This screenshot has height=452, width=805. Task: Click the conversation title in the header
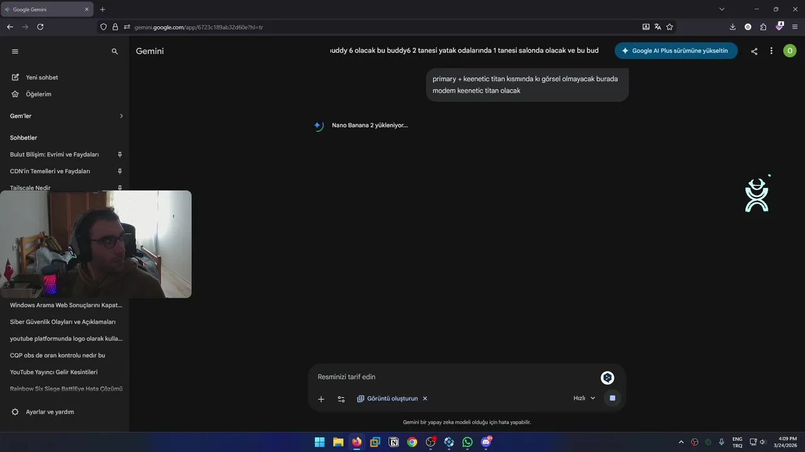(x=464, y=50)
